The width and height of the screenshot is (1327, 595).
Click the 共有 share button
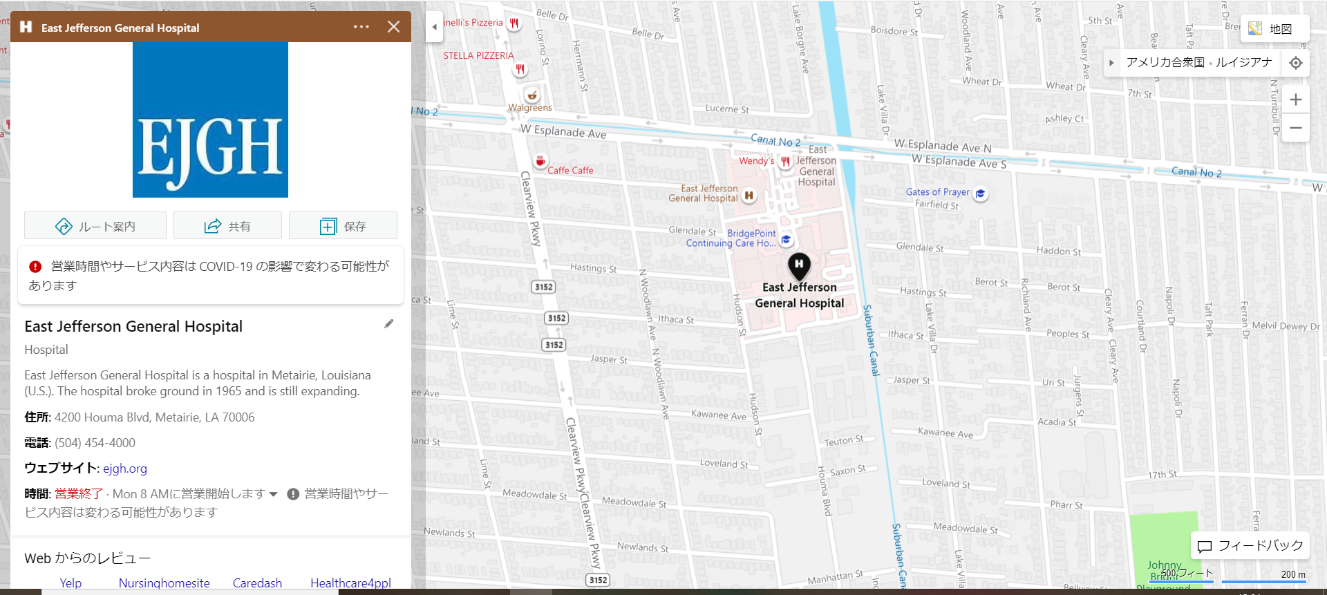coord(227,226)
